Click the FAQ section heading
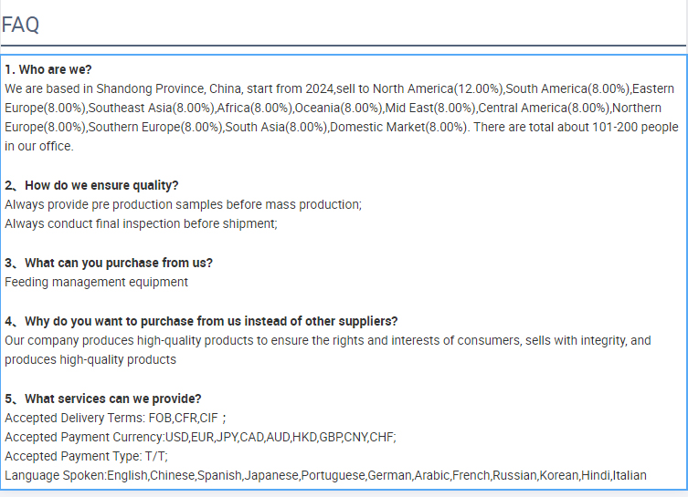 pyautogui.click(x=21, y=25)
